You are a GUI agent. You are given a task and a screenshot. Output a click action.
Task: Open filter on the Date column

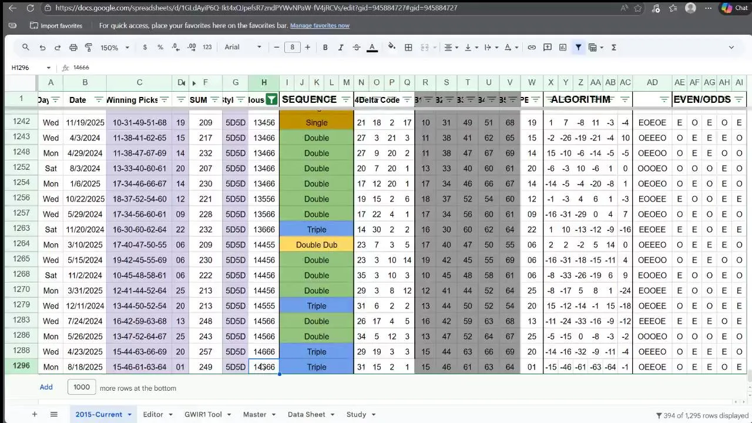(x=99, y=100)
